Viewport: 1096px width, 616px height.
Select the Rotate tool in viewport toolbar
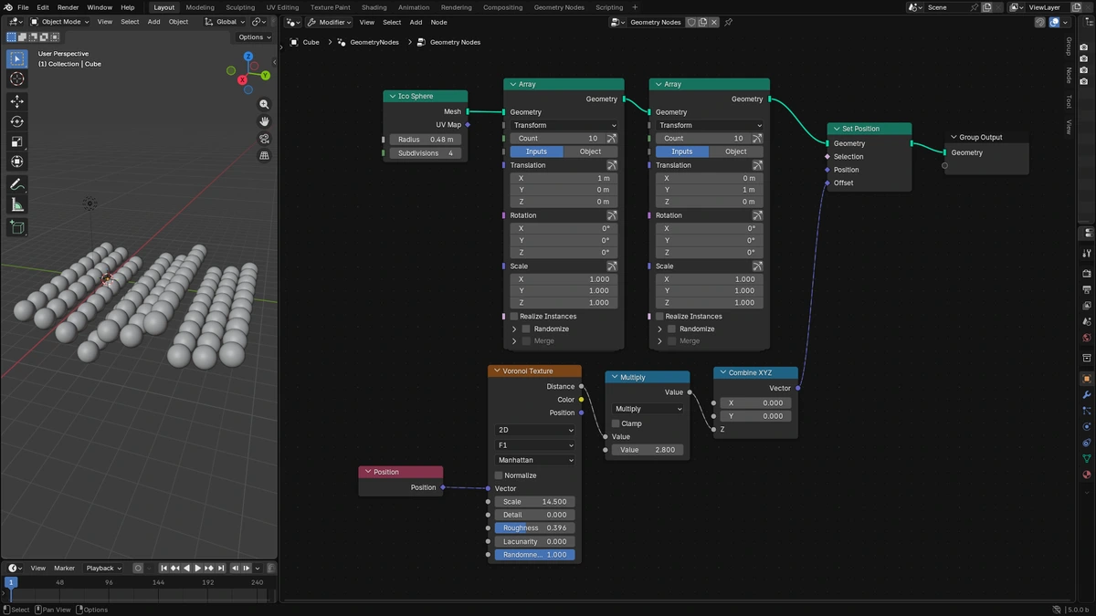(x=16, y=121)
